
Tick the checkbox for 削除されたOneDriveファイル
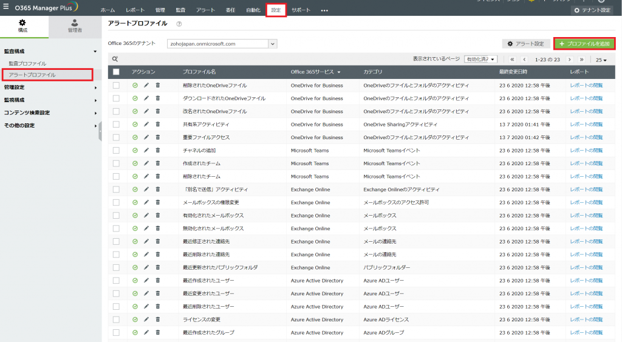point(116,85)
